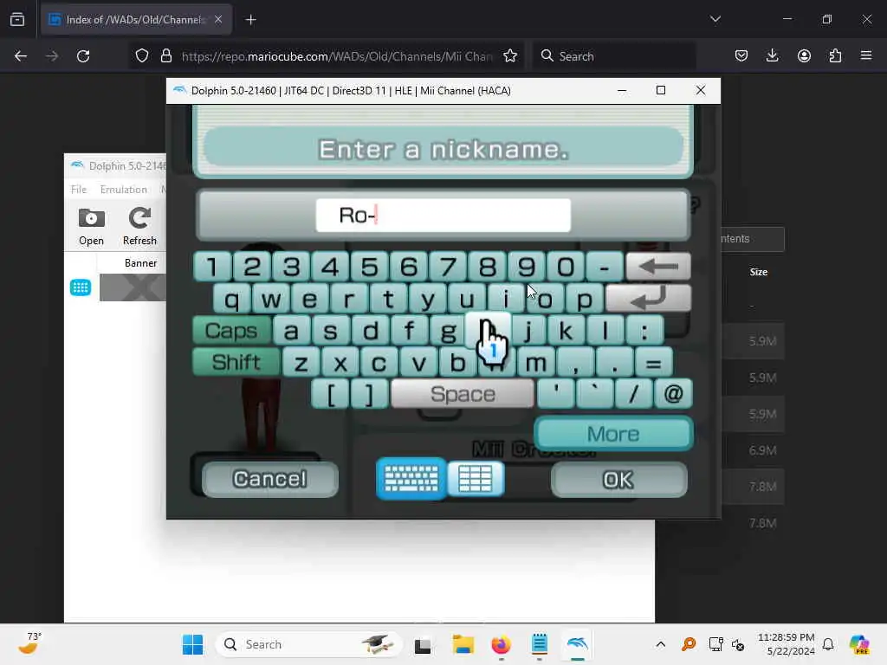Select the Wii channel platform icon in game list
The height and width of the screenshot is (665, 887).
[81, 287]
